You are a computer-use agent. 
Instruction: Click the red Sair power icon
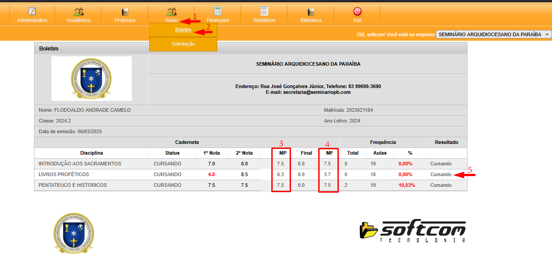[x=357, y=12]
